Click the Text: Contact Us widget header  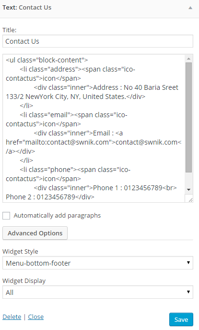(x=99, y=9)
